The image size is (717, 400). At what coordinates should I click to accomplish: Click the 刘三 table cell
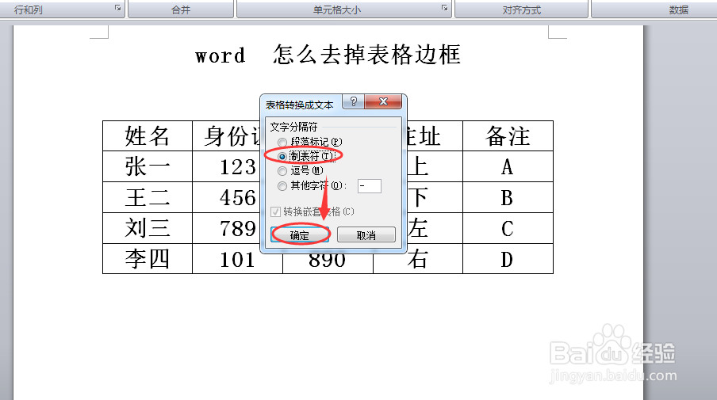tap(148, 228)
